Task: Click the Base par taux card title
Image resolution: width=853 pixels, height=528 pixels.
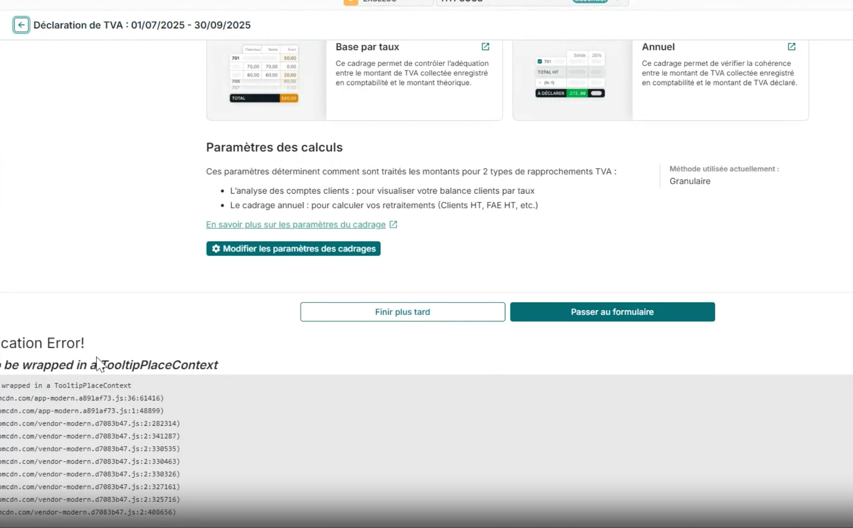Action: 367,47
